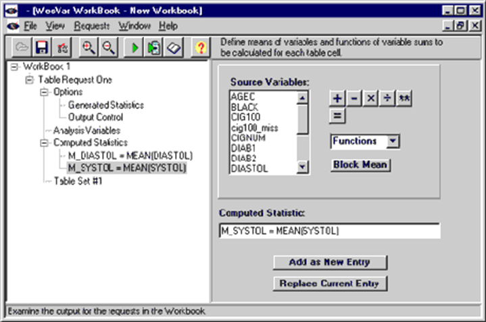Screen dimensions: 486x322
Task: Select the Computed Statistics label
Action: pyautogui.click(x=90, y=143)
